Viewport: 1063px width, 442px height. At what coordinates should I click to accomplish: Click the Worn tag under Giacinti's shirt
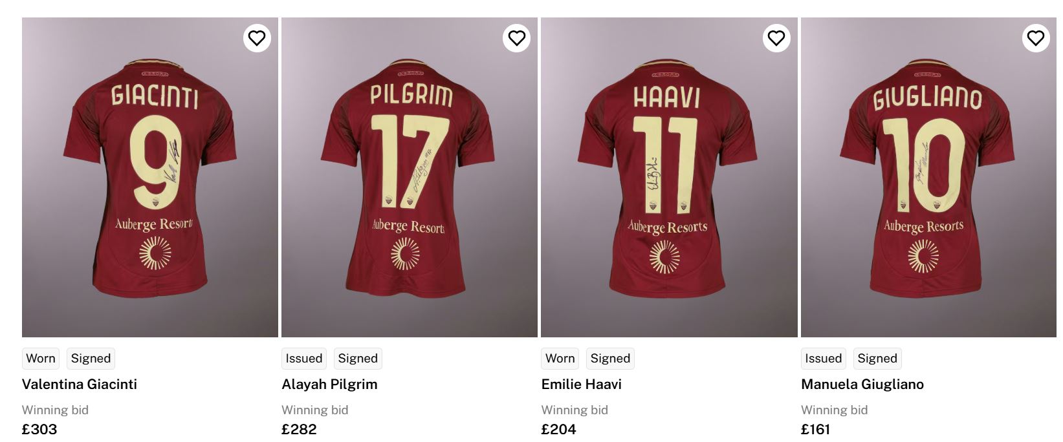coord(41,359)
